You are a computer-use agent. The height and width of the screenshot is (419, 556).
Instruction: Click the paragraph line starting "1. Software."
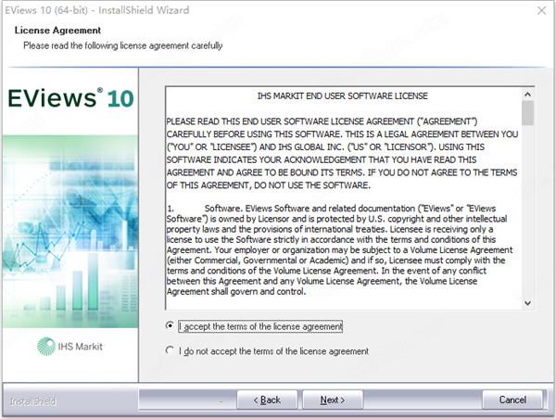coord(331,209)
